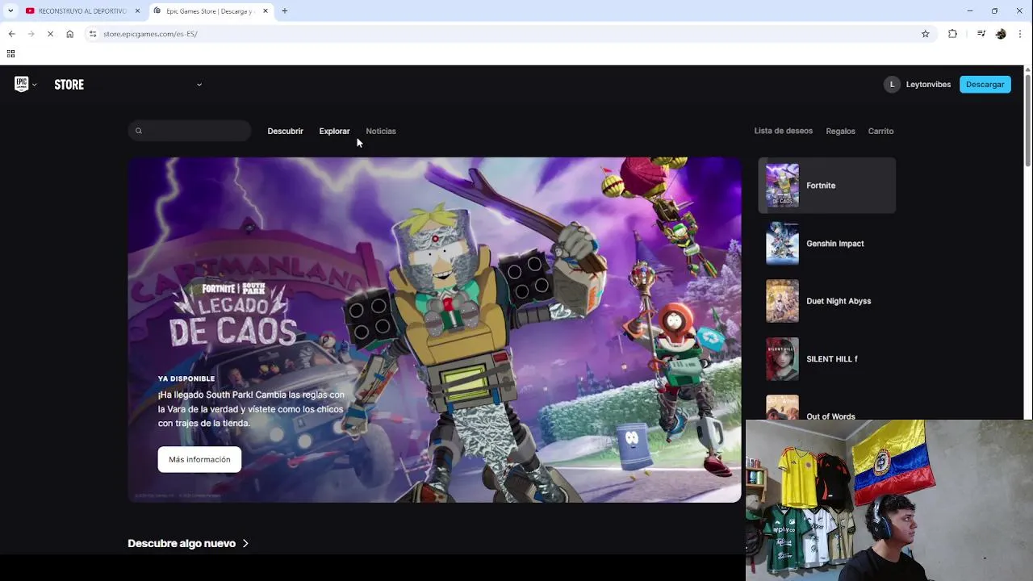The image size is (1033, 581).
Task: Click the Duet Night Abyss thumbnail
Action: click(782, 301)
